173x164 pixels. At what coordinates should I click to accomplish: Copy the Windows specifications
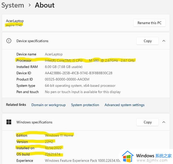pyautogui.click(x=148, y=122)
